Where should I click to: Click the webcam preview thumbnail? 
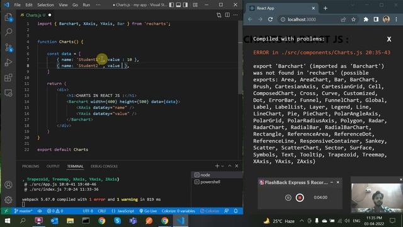click(x=377, y=197)
